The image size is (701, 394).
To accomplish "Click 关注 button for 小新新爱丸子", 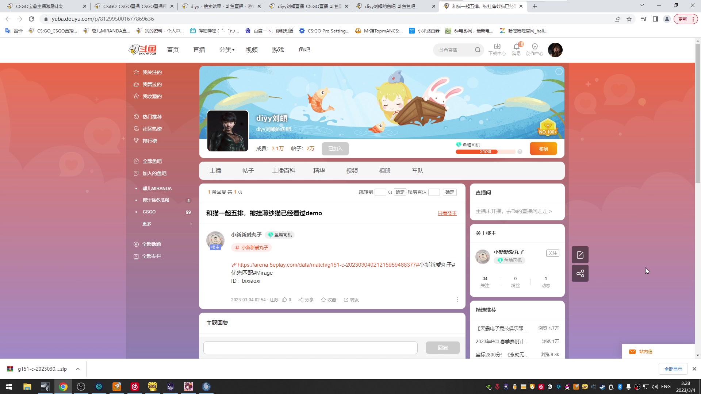I will (553, 253).
